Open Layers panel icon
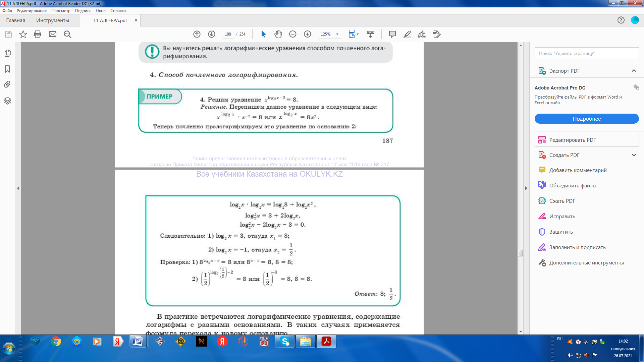Viewport: 644px width, 362px height. pos(7,101)
